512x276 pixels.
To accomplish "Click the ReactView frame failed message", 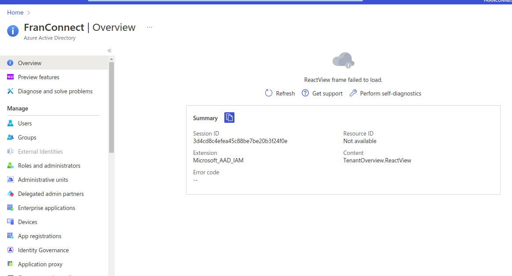I will (x=343, y=80).
